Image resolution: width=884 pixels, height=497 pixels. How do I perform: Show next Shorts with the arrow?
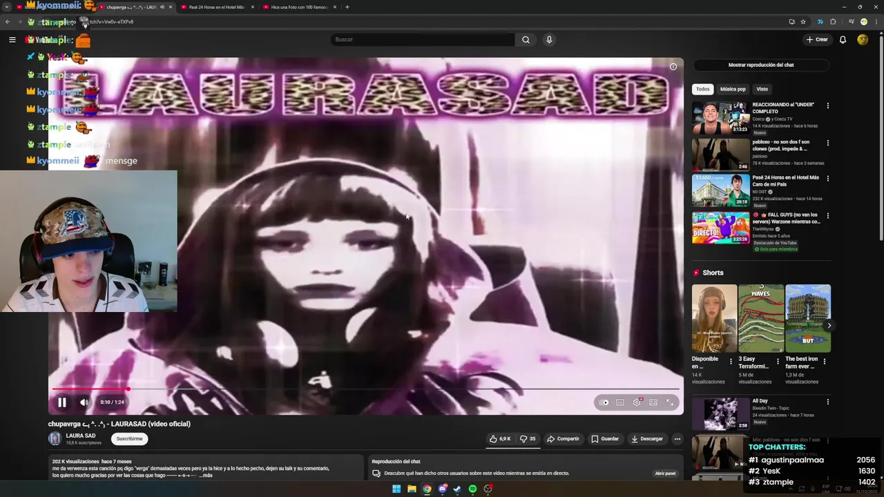click(x=829, y=325)
